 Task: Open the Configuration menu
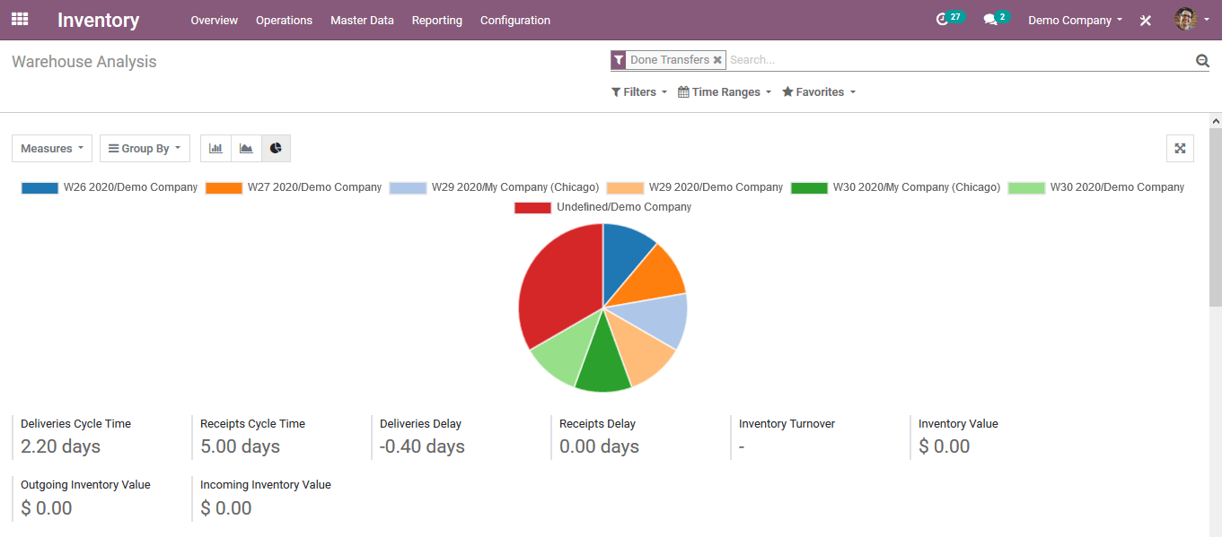[515, 20]
